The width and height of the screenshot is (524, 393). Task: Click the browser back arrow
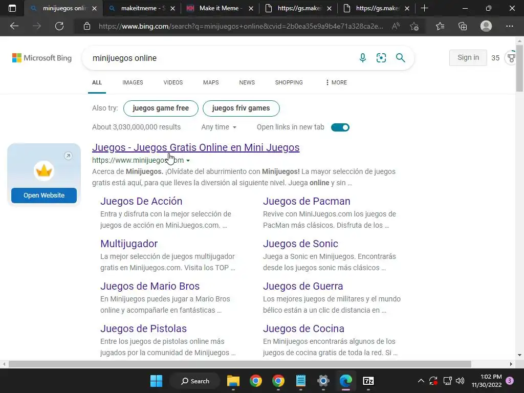[14, 26]
